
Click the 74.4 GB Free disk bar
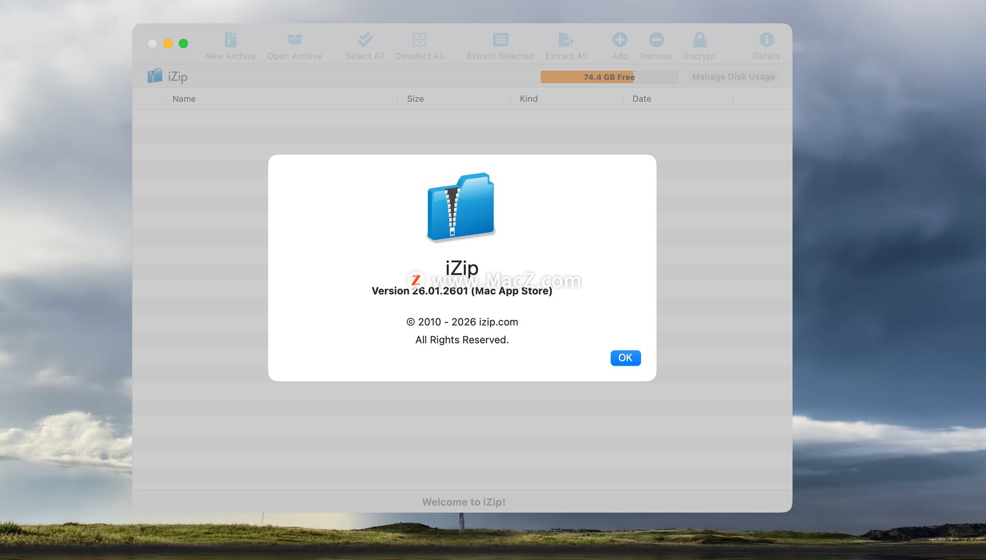click(609, 77)
